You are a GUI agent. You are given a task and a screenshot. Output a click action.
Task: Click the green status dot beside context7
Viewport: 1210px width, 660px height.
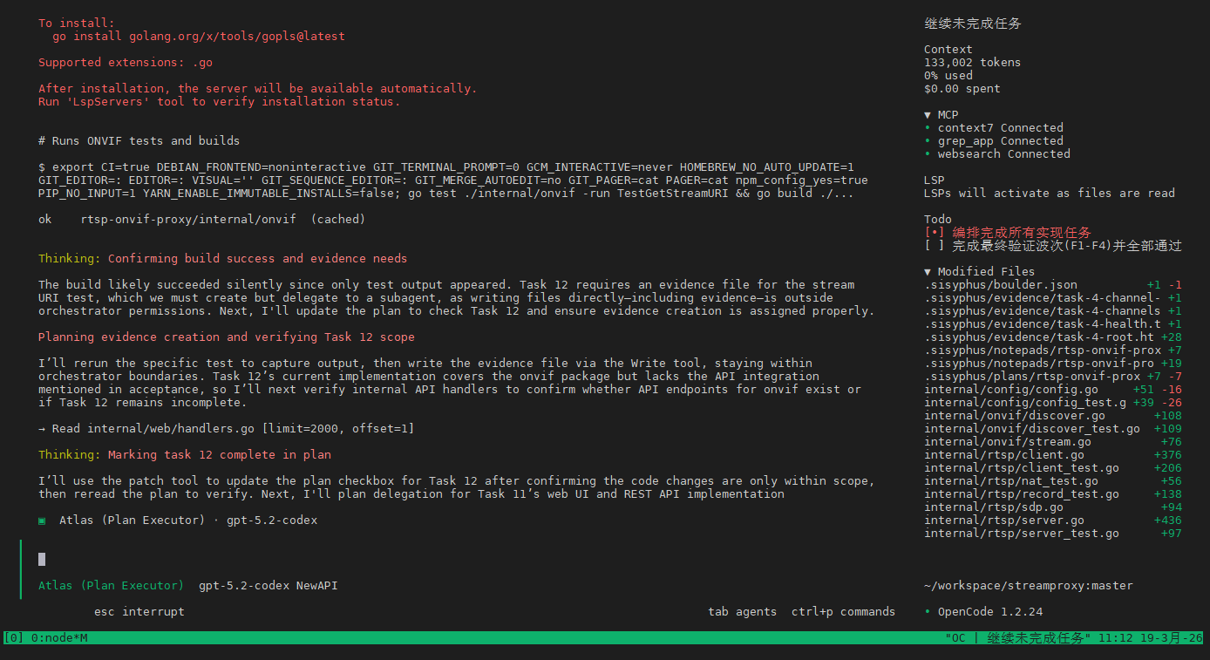pyautogui.click(x=928, y=128)
